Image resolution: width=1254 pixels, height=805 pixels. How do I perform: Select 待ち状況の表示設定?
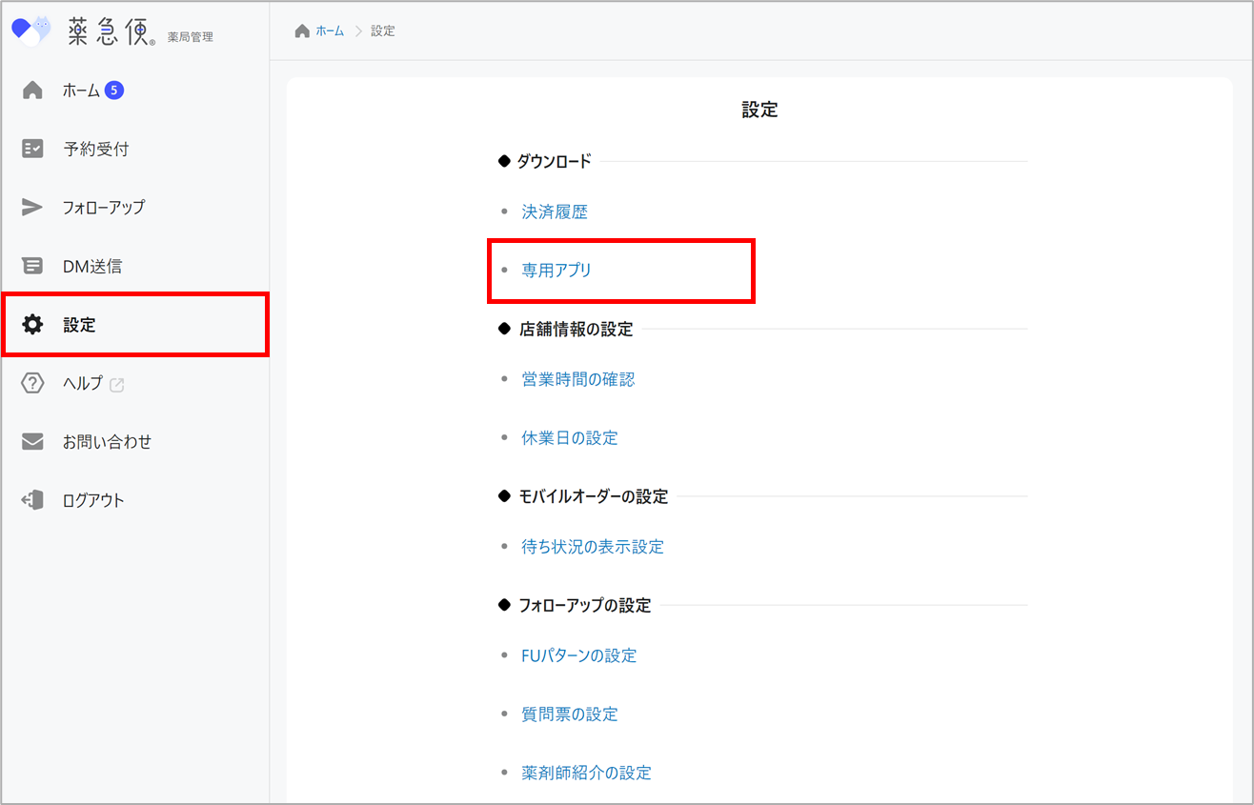(593, 547)
